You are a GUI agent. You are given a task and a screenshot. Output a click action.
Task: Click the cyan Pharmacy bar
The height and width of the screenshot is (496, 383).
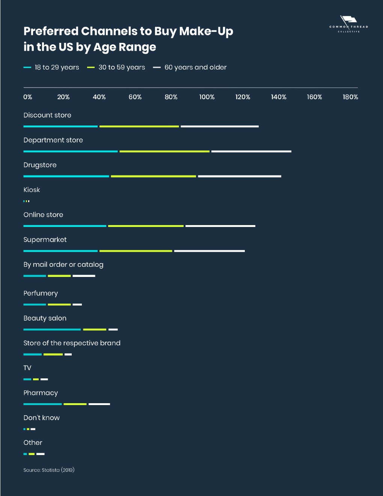click(42, 404)
